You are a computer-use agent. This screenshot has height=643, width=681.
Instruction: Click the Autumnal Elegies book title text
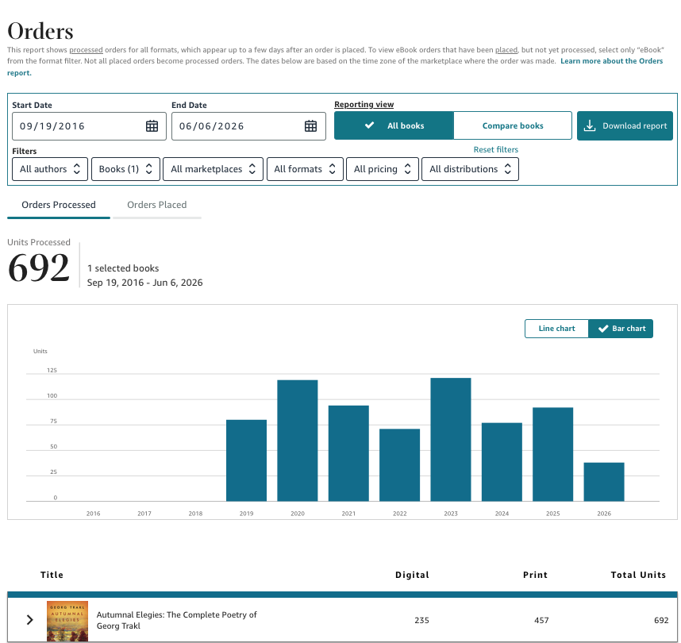[x=177, y=620]
